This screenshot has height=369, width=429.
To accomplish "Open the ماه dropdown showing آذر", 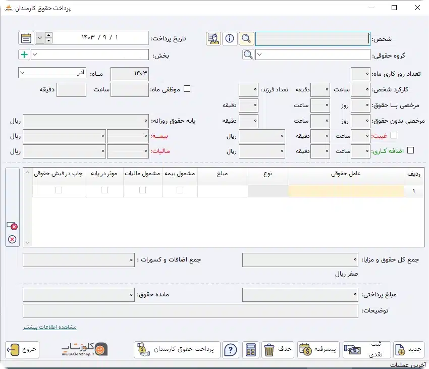I will point(23,73).
